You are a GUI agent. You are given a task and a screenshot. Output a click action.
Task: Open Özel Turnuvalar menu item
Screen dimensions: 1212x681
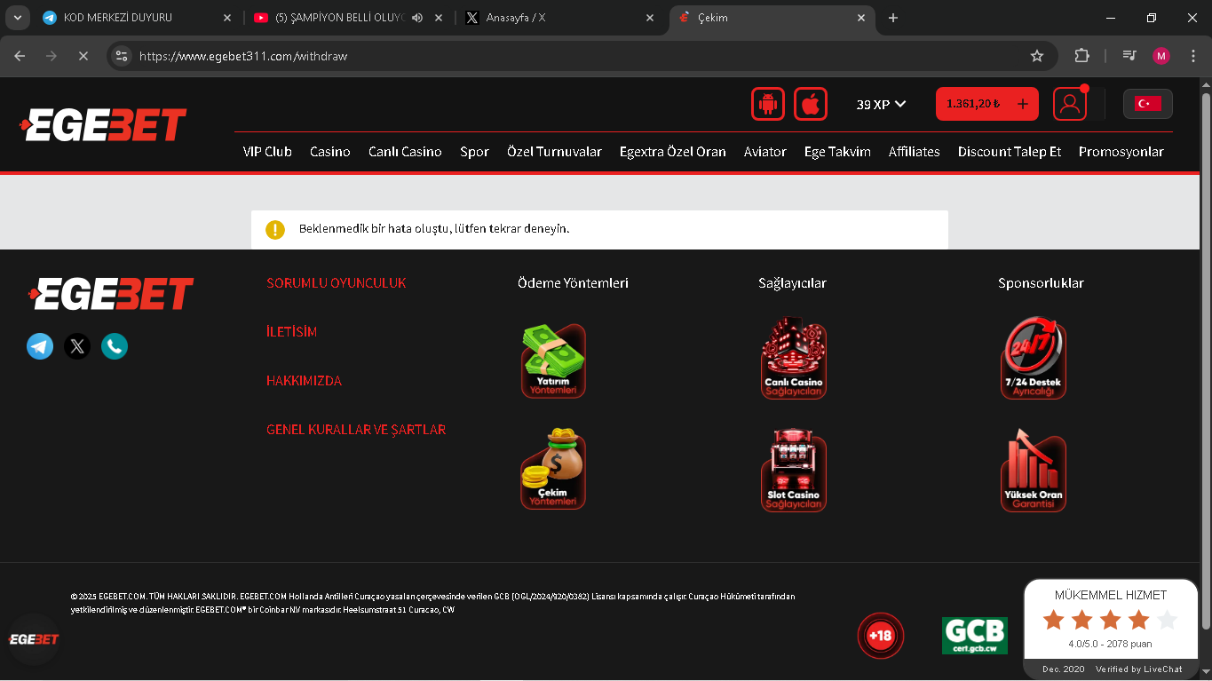[554, 152]
